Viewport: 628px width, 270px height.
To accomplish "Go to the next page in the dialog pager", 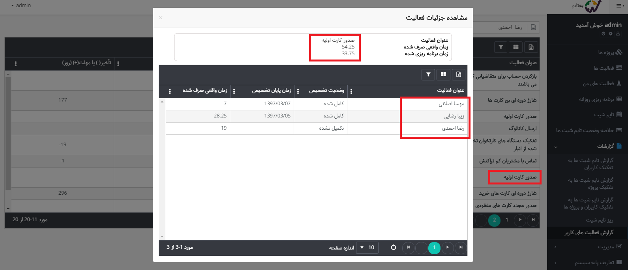I will [448, 248].
